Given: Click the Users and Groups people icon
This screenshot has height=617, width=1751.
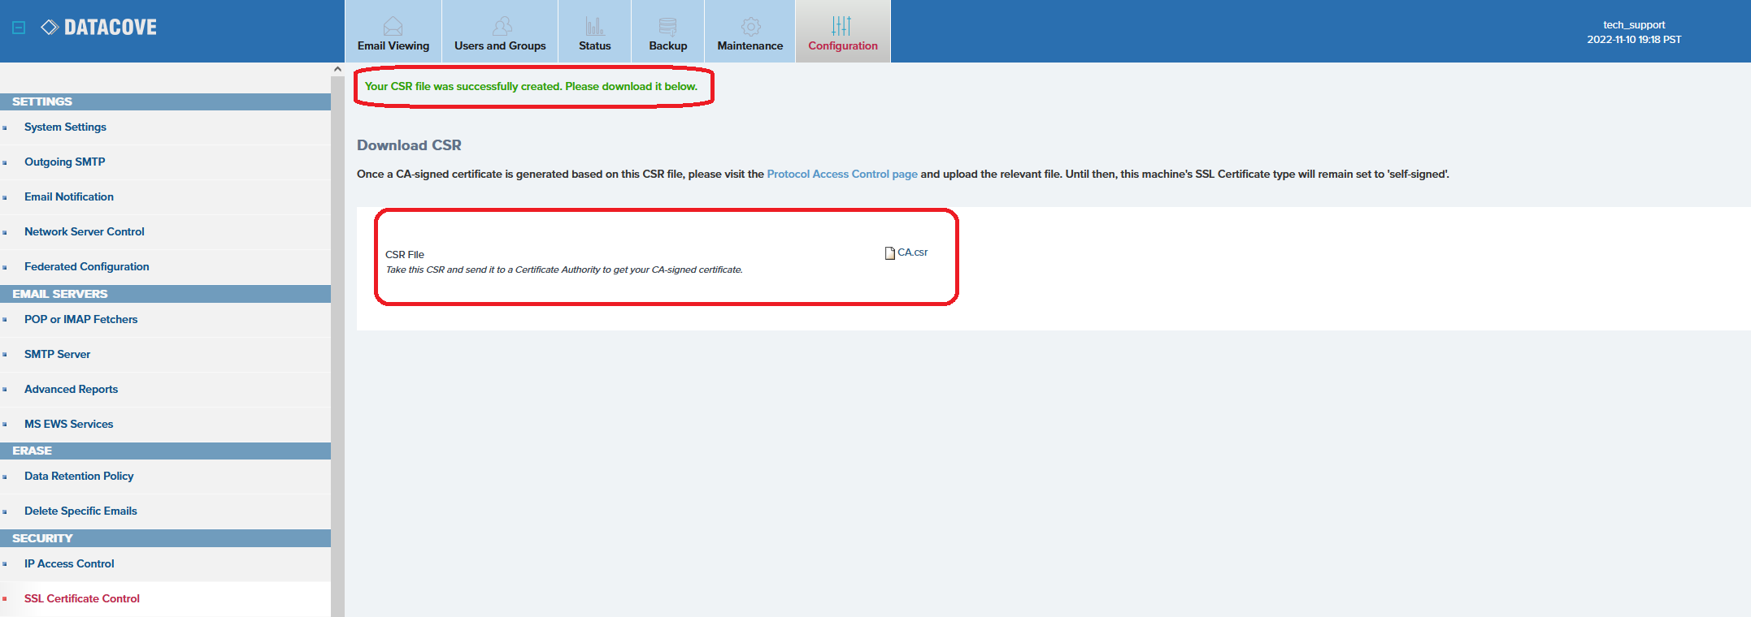Looking at the screenshot, I should tap(502, 26).
